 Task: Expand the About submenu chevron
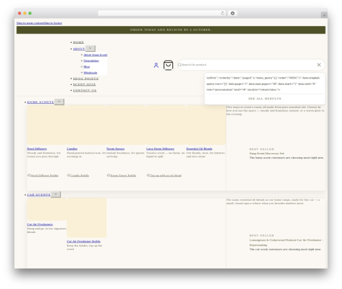coord(90,49)
